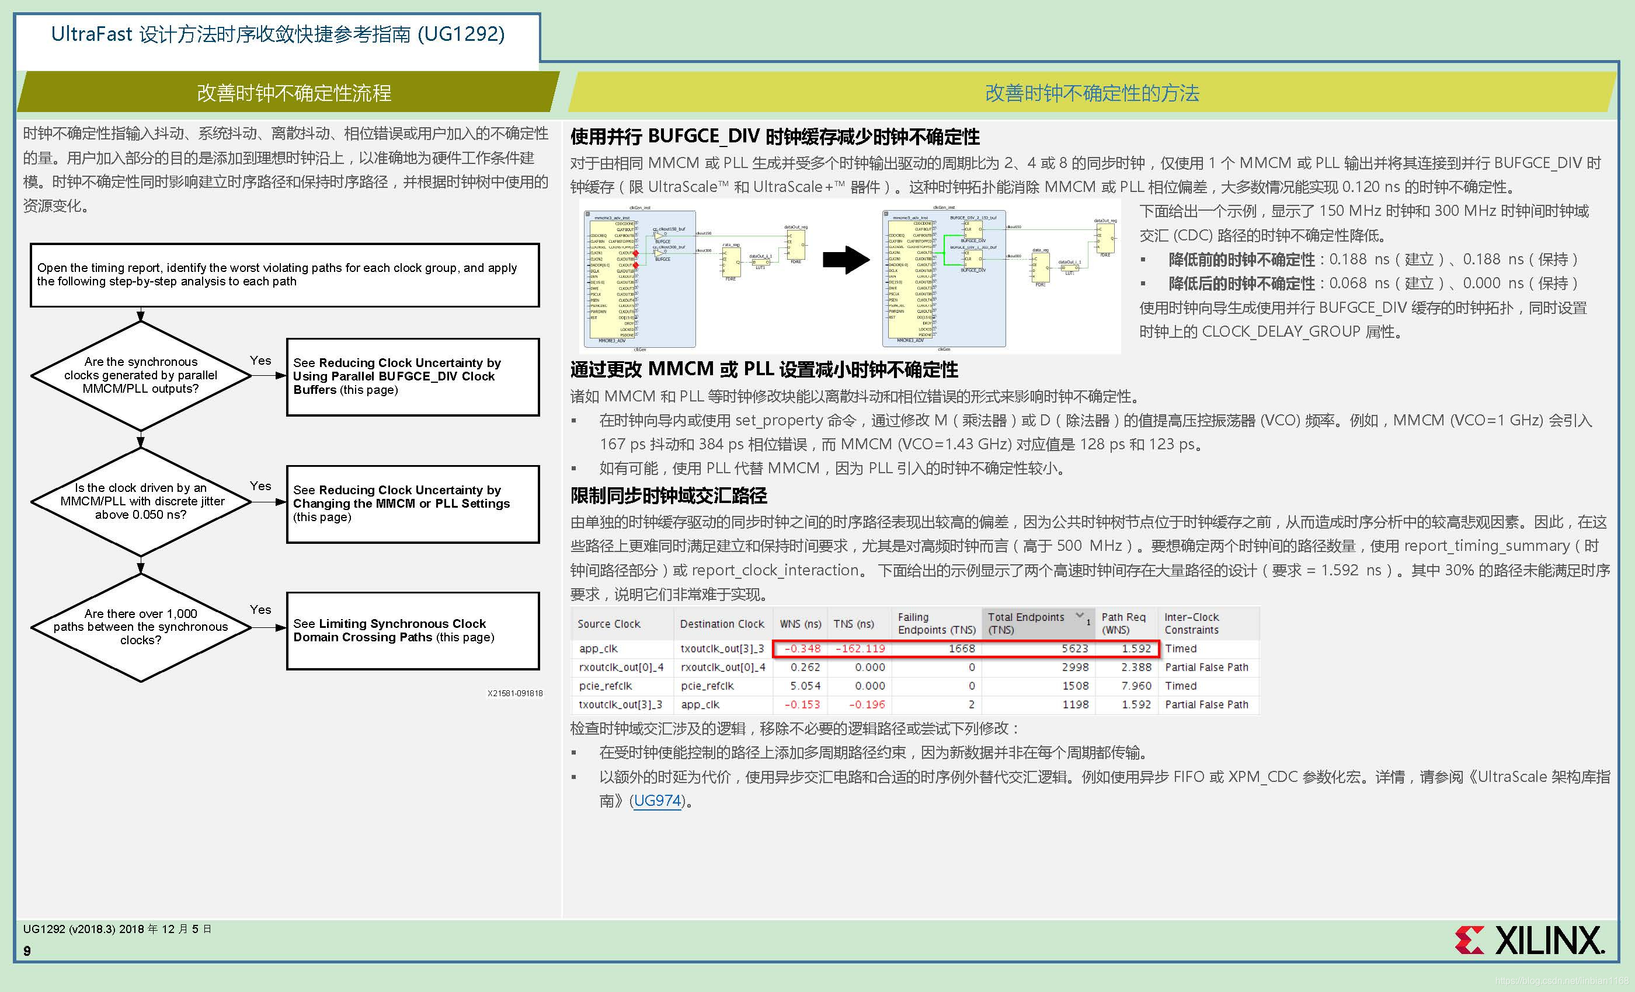
Task: Click the schematic before BUFGCE_DIV change
Action: 697,278
